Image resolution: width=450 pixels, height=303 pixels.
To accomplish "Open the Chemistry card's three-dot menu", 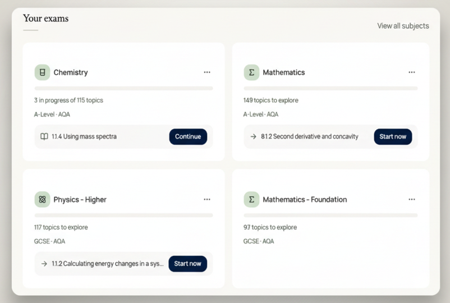I will pos(207,72).
